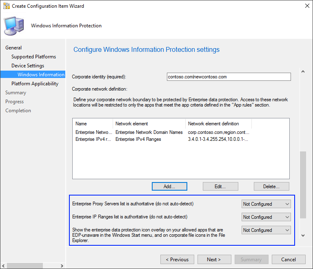Screen dimensions: 313x269
Task: Open data protection icon overlay dropdown
Action: [x=266, y=230]
